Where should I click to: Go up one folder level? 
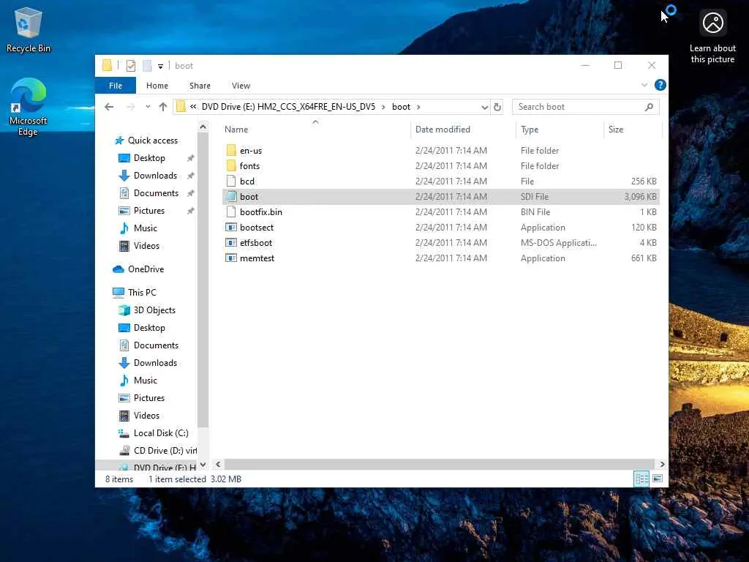coord(163,107)
